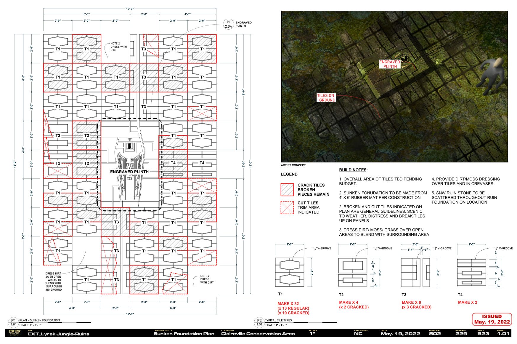Click the red TILES ON GROUND label
The height and width of the screenshot is (344, 517).
pos(326,98)
